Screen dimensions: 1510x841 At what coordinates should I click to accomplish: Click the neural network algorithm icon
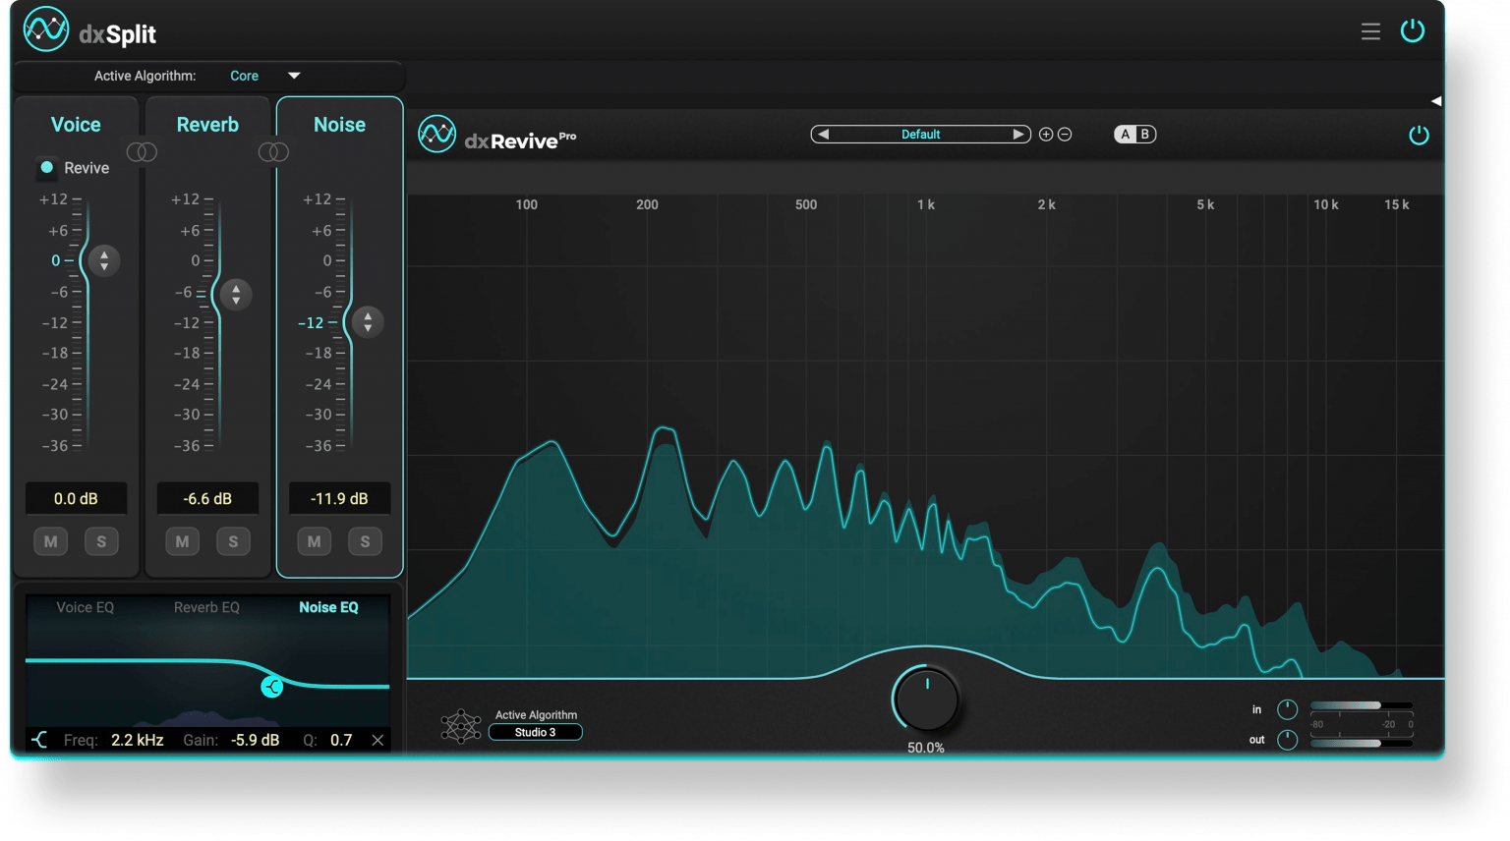pos(460,726)
